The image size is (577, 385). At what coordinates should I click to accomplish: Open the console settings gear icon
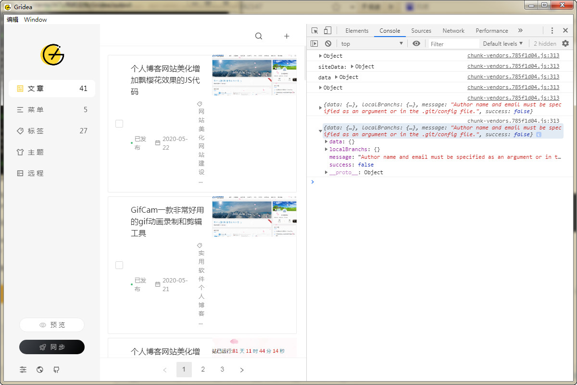[565, 43]
